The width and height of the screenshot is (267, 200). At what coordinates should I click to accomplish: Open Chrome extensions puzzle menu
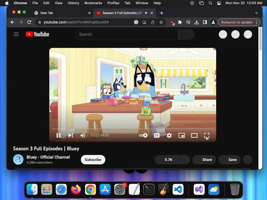180,22
